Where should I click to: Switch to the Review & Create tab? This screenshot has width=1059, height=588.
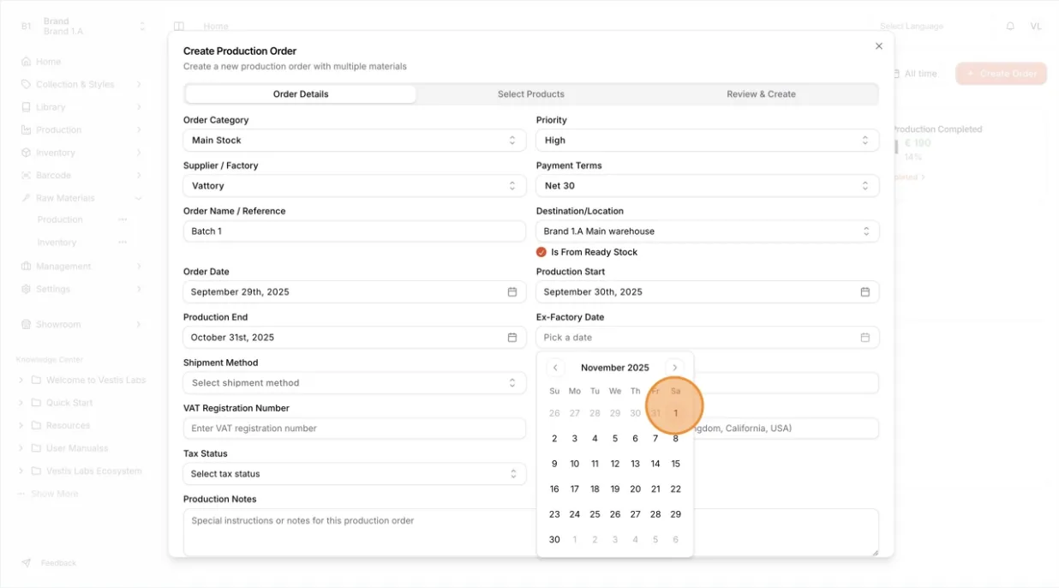(762, 94)
